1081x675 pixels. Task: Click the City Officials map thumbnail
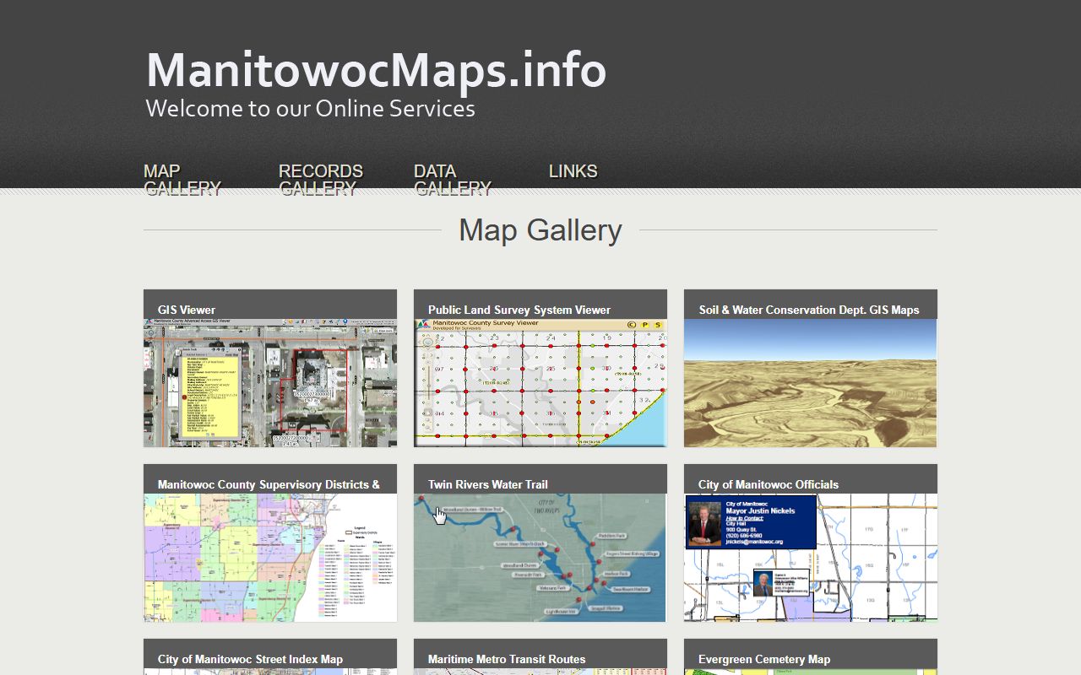pyautogui.click(x=811, y=558)
